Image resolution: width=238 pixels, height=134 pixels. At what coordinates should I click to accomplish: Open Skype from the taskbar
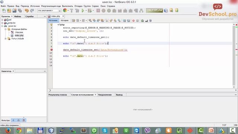click(x=105, y=131)
